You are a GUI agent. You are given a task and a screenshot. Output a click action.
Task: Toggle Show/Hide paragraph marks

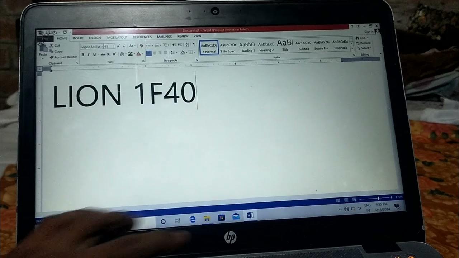[194, 44]
